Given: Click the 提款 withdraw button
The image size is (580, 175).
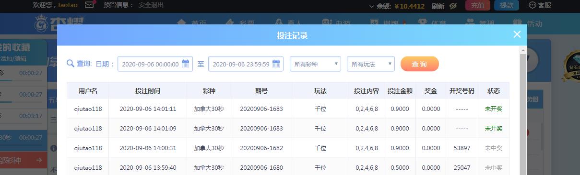Looking at the screenshot, I should pyautogui.click(x=507, y=5).
